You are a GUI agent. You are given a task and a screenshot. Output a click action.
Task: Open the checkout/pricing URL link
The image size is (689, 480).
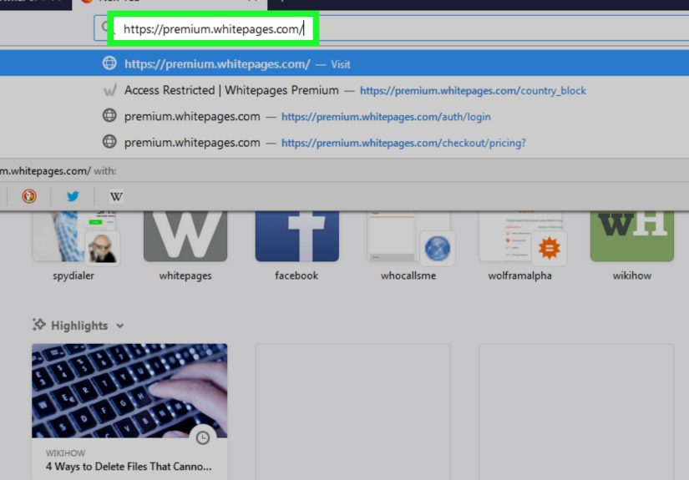(x=403, y=143)
